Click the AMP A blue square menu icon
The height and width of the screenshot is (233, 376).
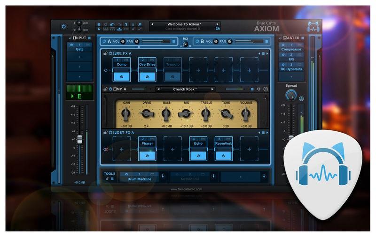(x=252, y=89)
